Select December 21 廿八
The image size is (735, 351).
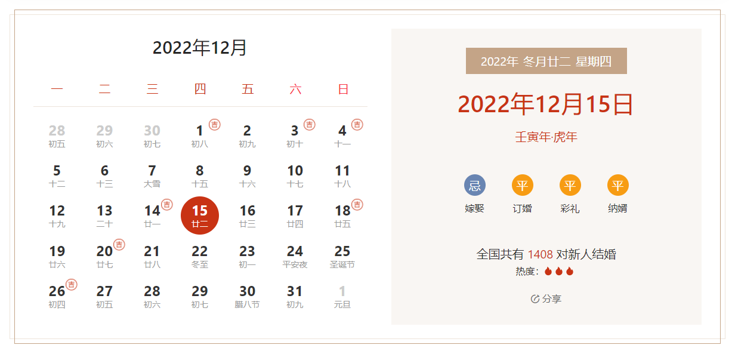coord(152,257)
